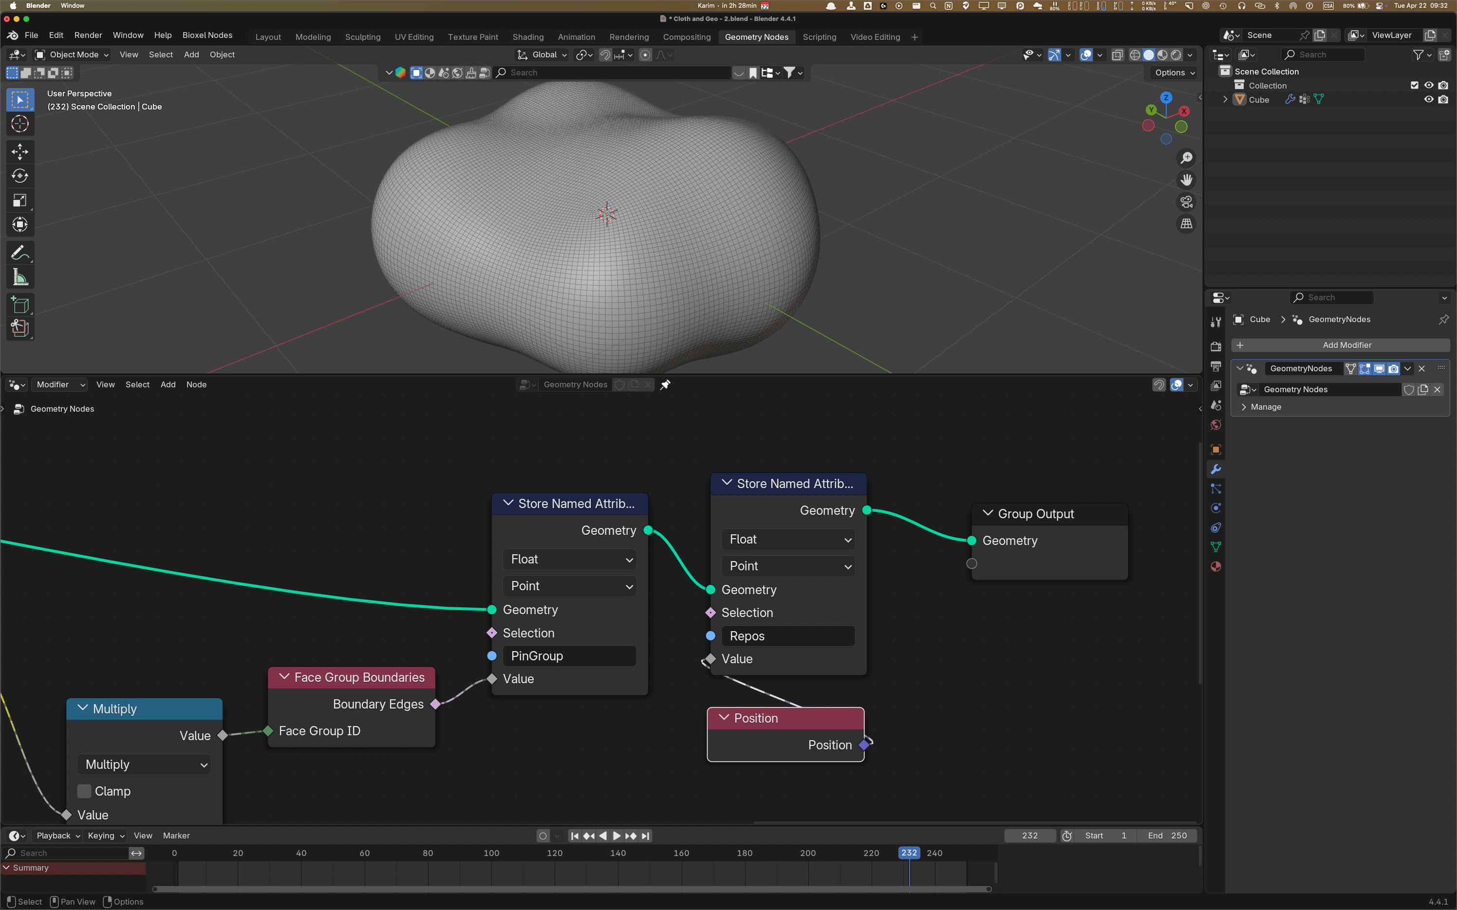This screenshot has height=910, width=1457.
Task: Start timeline playback forward
Action: [616, 836]
